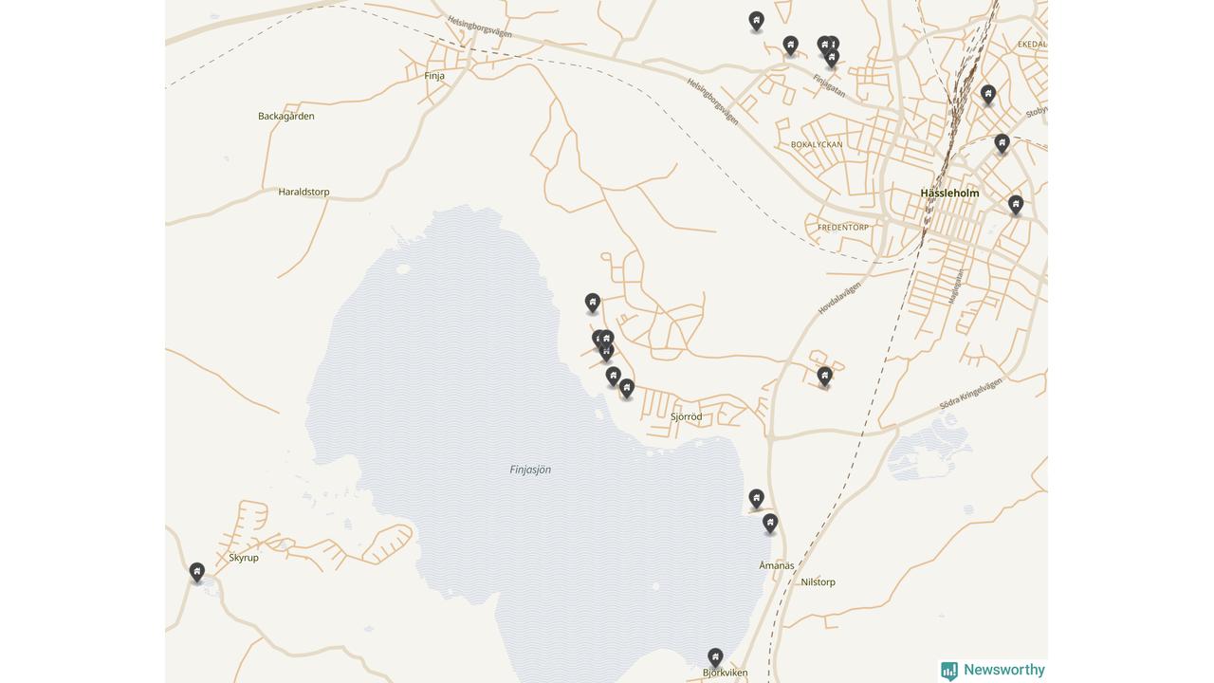Screen dimensions: 1214x683
Task: Click the Backagården place label
Action: [286, 116]
